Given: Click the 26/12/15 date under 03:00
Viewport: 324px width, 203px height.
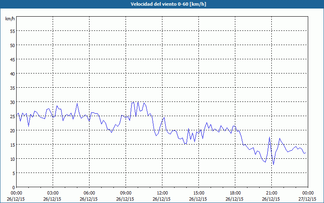Looking at the screenshot, I should tap(52, 199).
